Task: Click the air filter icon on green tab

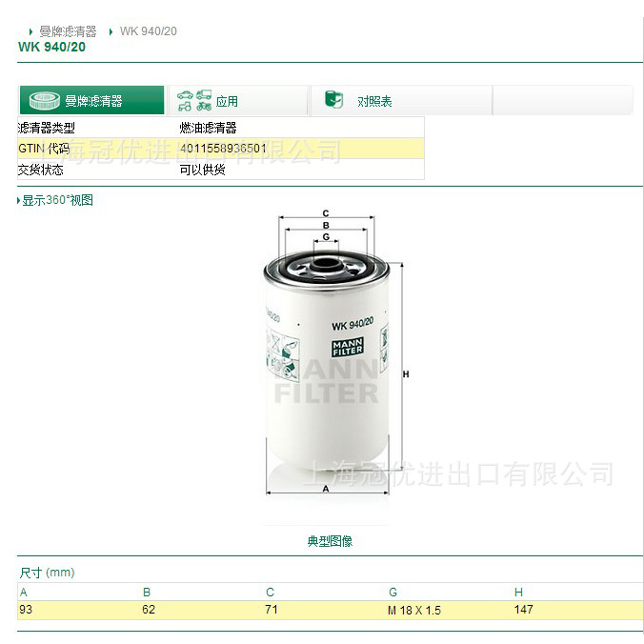Action: pyautogui.click(x=45, y=100)
